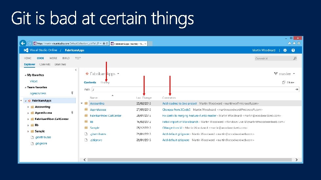The image size is (321, 180).
Task: Click pin icon on AgentAccess tree folder
Action: [72, 112]
